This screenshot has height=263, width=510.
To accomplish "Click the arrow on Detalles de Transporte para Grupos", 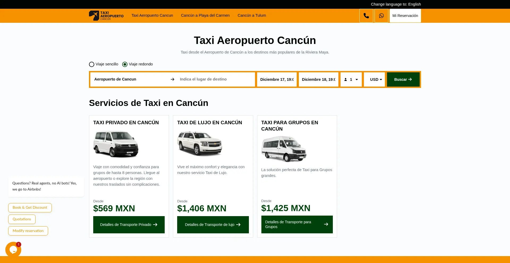I will coord(326,224).
